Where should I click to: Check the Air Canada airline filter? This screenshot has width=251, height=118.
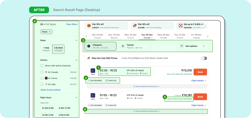coord(42,72)
